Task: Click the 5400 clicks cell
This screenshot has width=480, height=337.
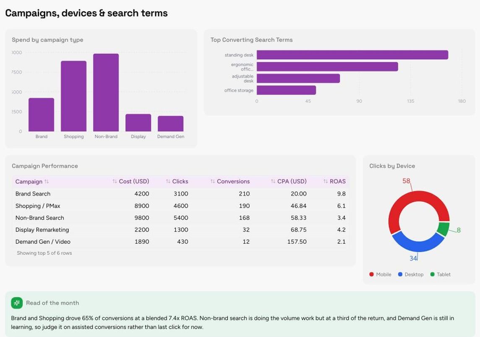Action: (181, 218)
